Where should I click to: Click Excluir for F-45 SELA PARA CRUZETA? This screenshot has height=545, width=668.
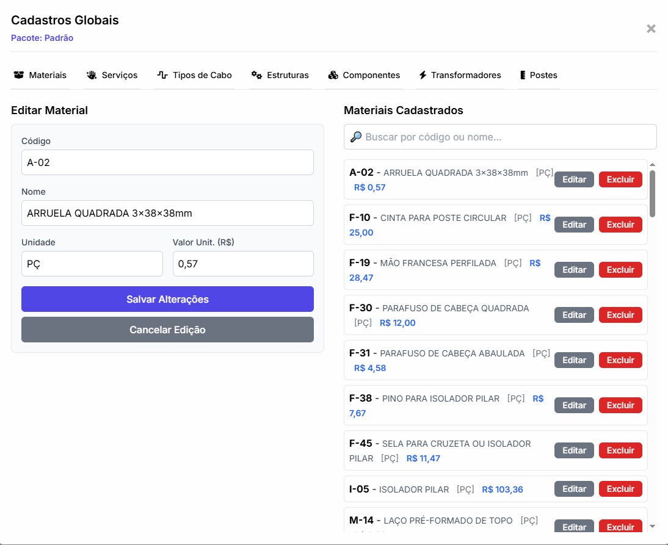point(620,450)
